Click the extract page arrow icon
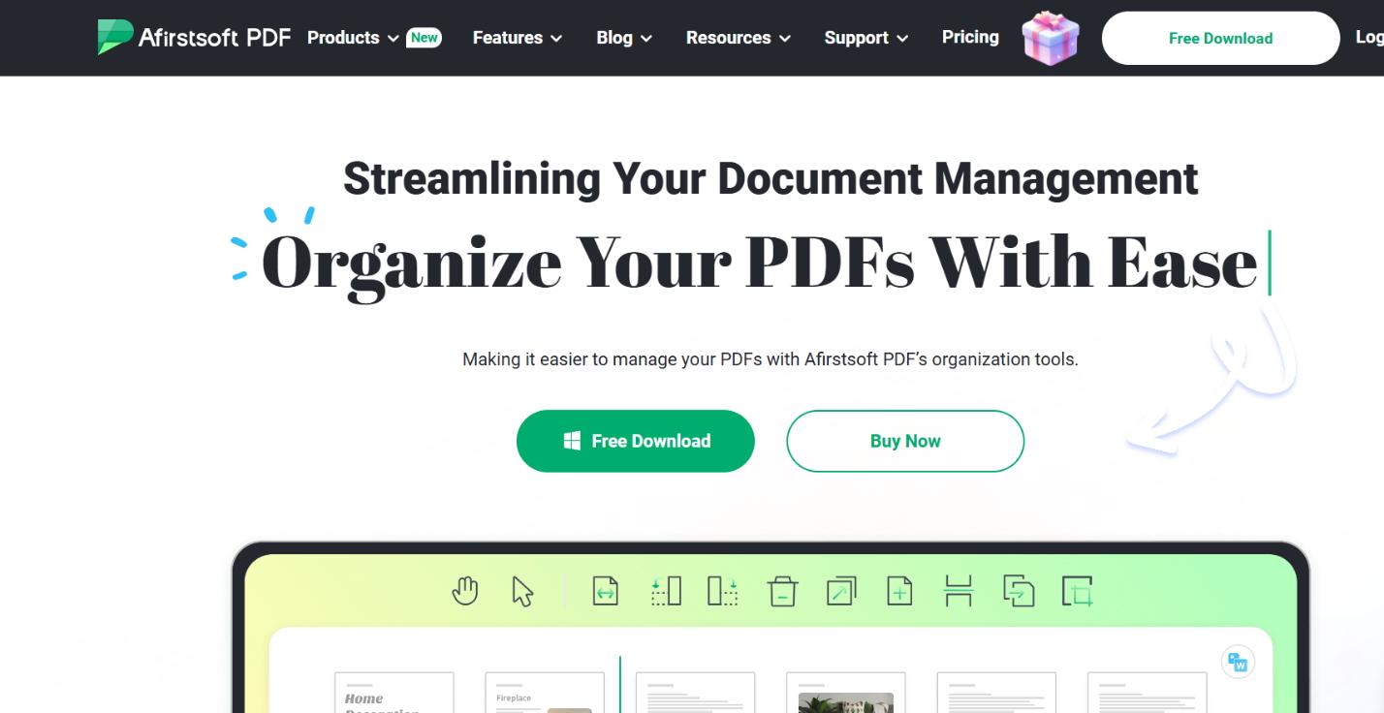Screen dimensions: 1384x713 pyautogui.click(x=841, y=591)
